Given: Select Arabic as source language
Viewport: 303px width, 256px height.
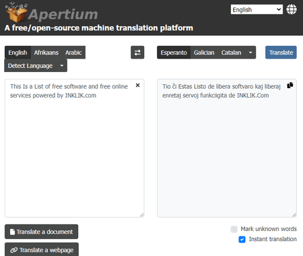Looking at the screenshot, I should pos(73,53).
